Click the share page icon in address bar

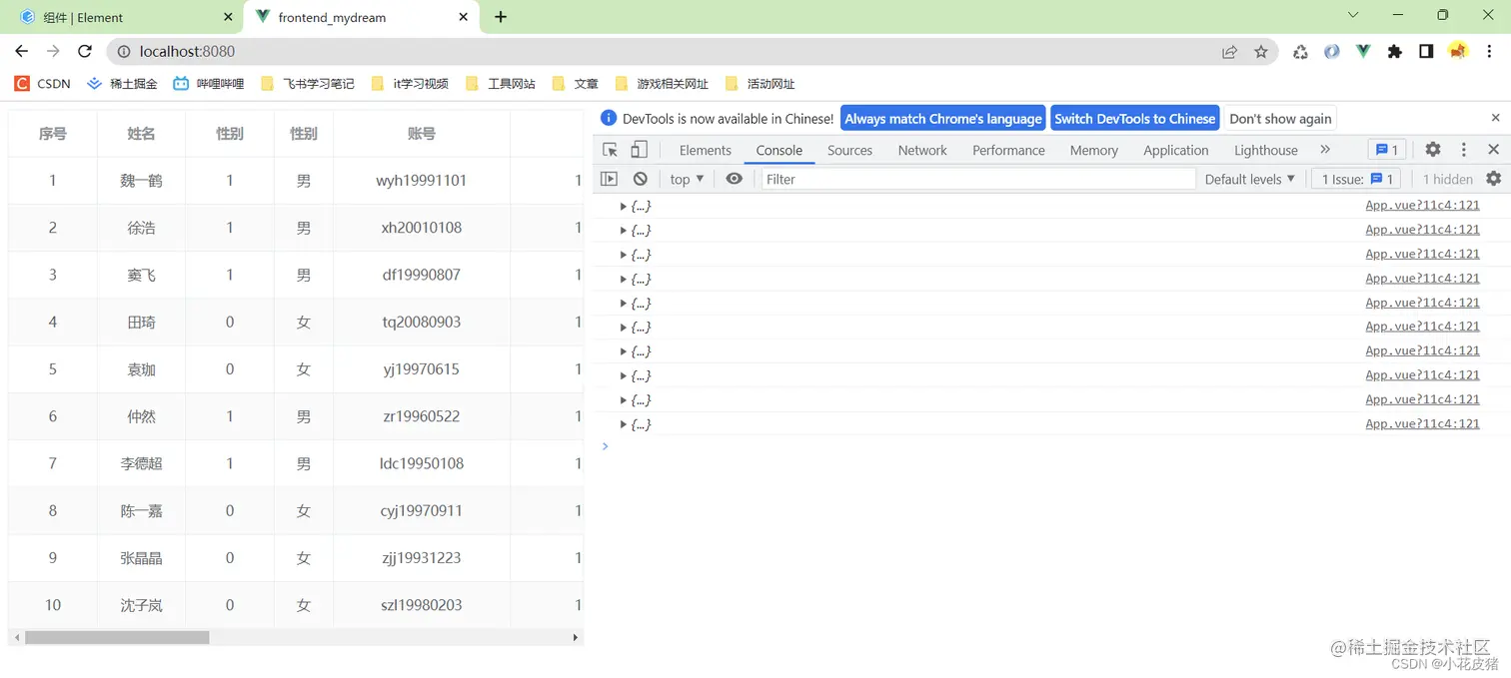click(x=1230, y=52)
